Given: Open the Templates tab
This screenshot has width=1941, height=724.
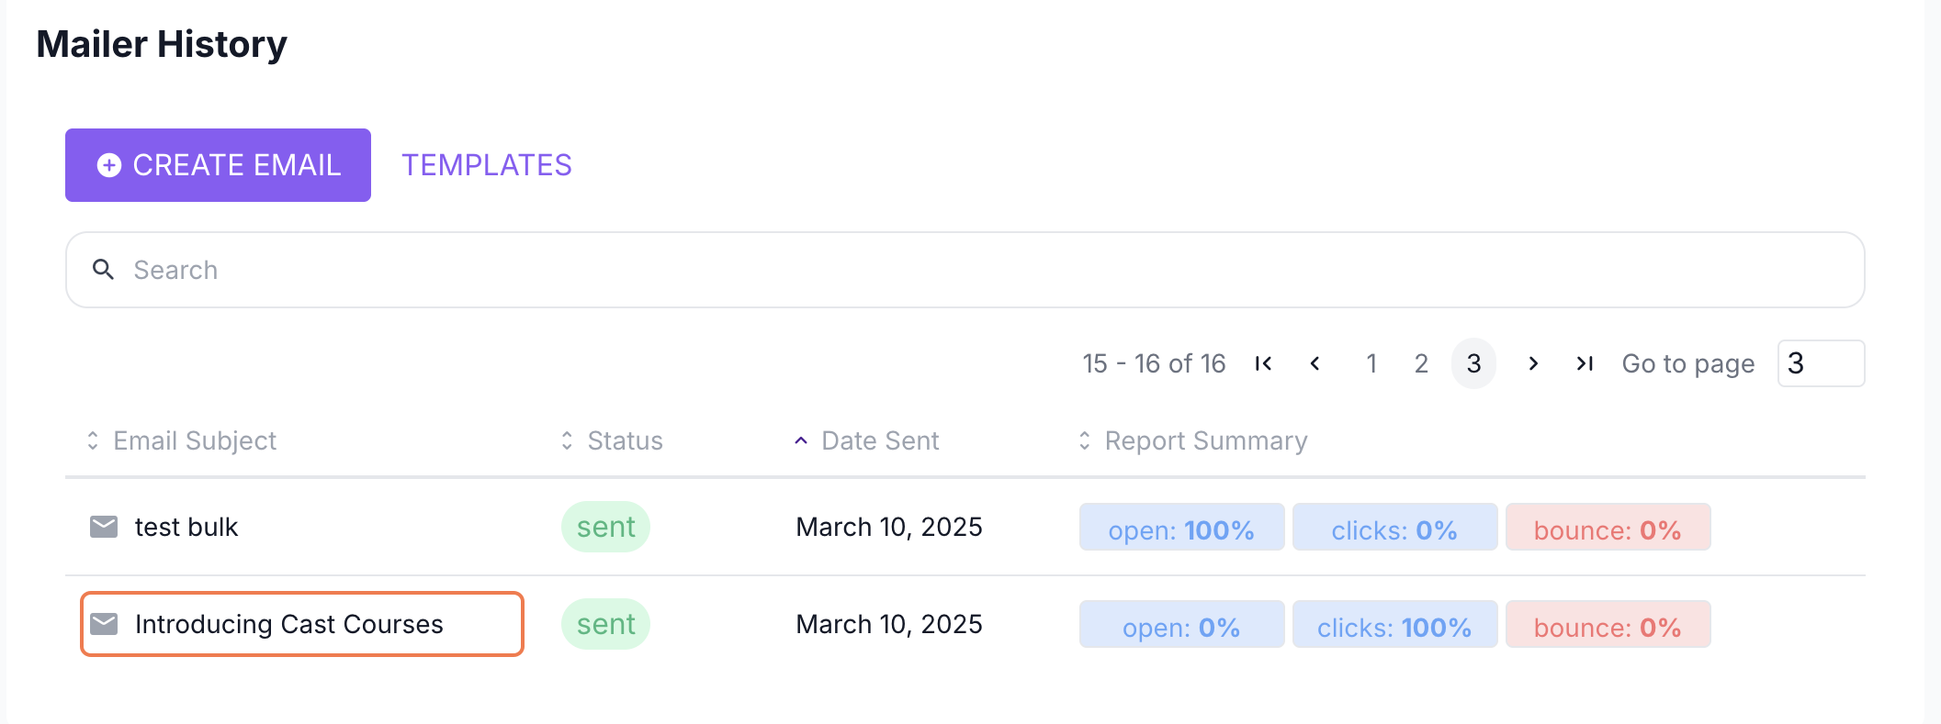Looking at the screenshot, I should tap(487, 165).
